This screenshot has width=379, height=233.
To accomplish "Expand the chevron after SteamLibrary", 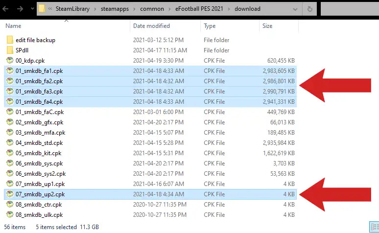I will [x=95, y=9].
